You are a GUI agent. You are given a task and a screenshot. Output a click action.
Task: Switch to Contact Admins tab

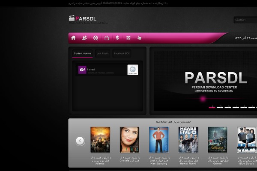tap(82, 53)
